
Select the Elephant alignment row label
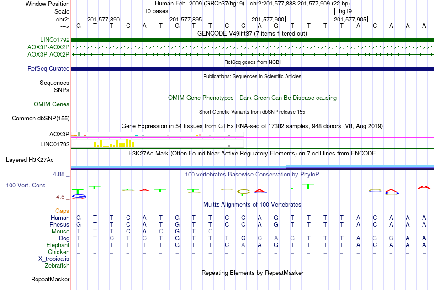pyautogui.click(x=58, y=245)
